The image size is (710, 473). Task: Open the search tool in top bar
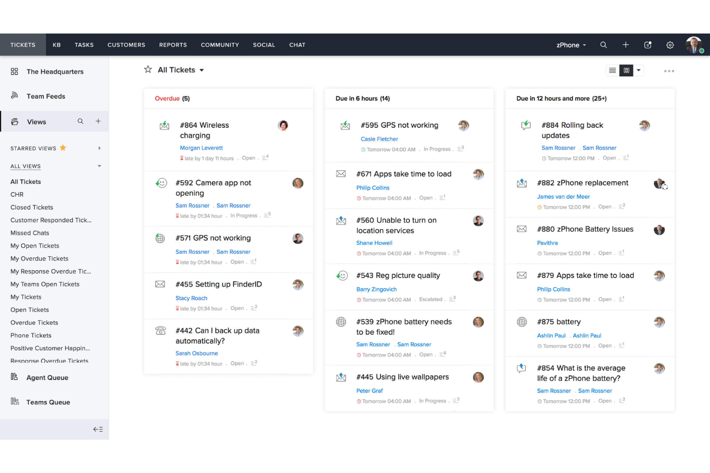[603, 45]
